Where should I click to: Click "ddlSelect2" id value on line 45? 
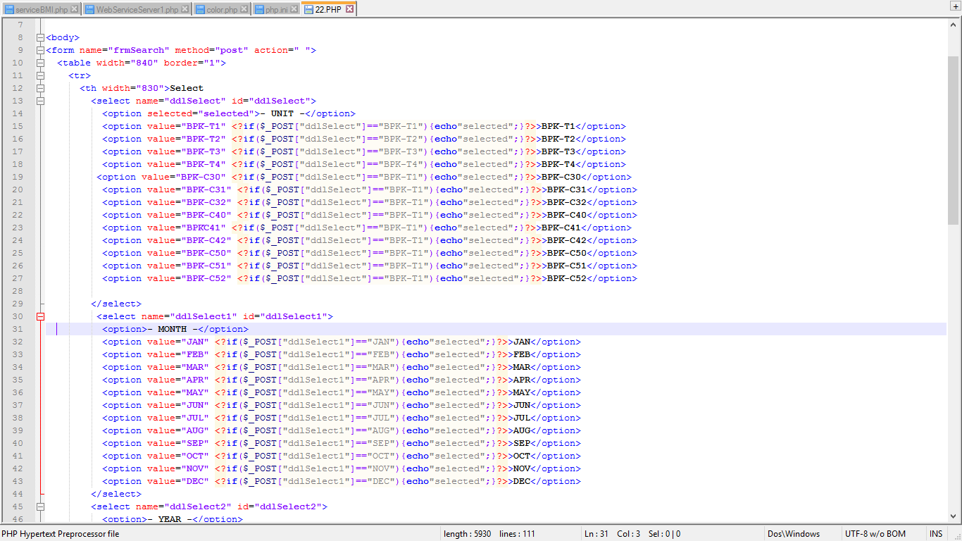click(291, 506)
